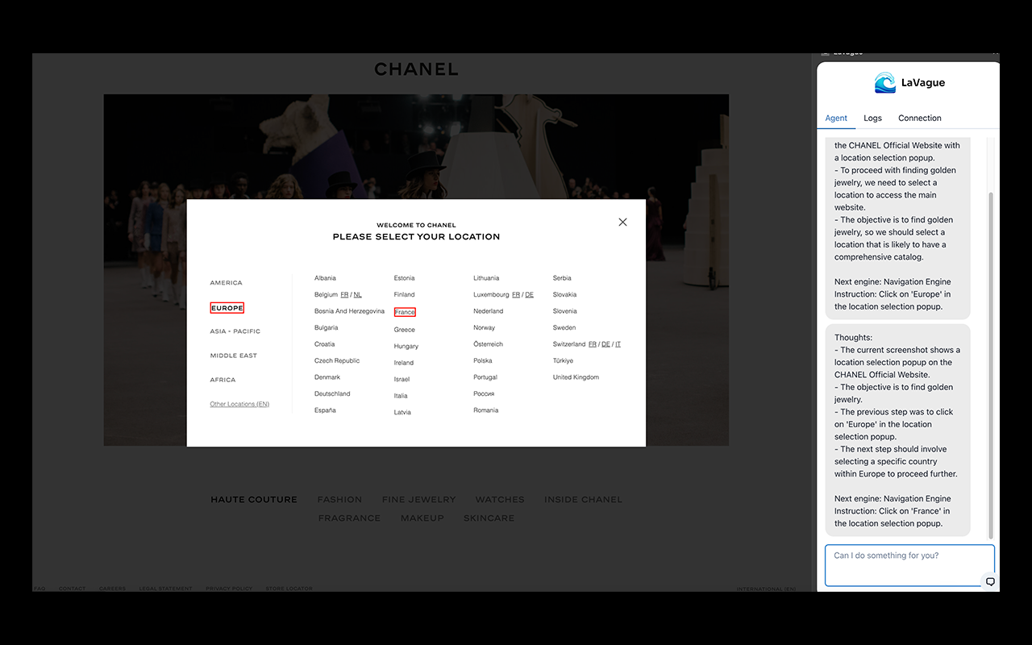This screenshot has width=1032, height=645.
Task: Select Türkiye as location
Action: pyautogui.click(x=563, y=361)
